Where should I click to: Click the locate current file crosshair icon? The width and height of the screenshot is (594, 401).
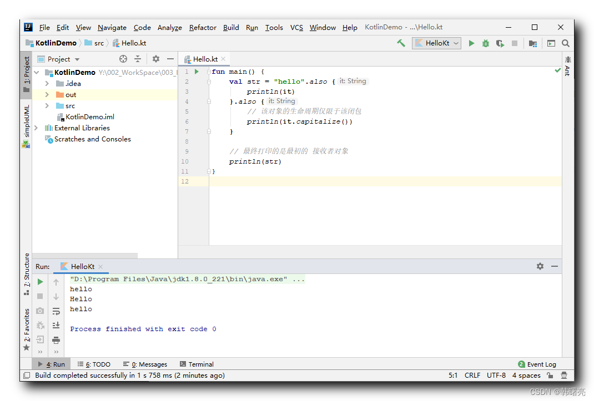tap(123, 59)
